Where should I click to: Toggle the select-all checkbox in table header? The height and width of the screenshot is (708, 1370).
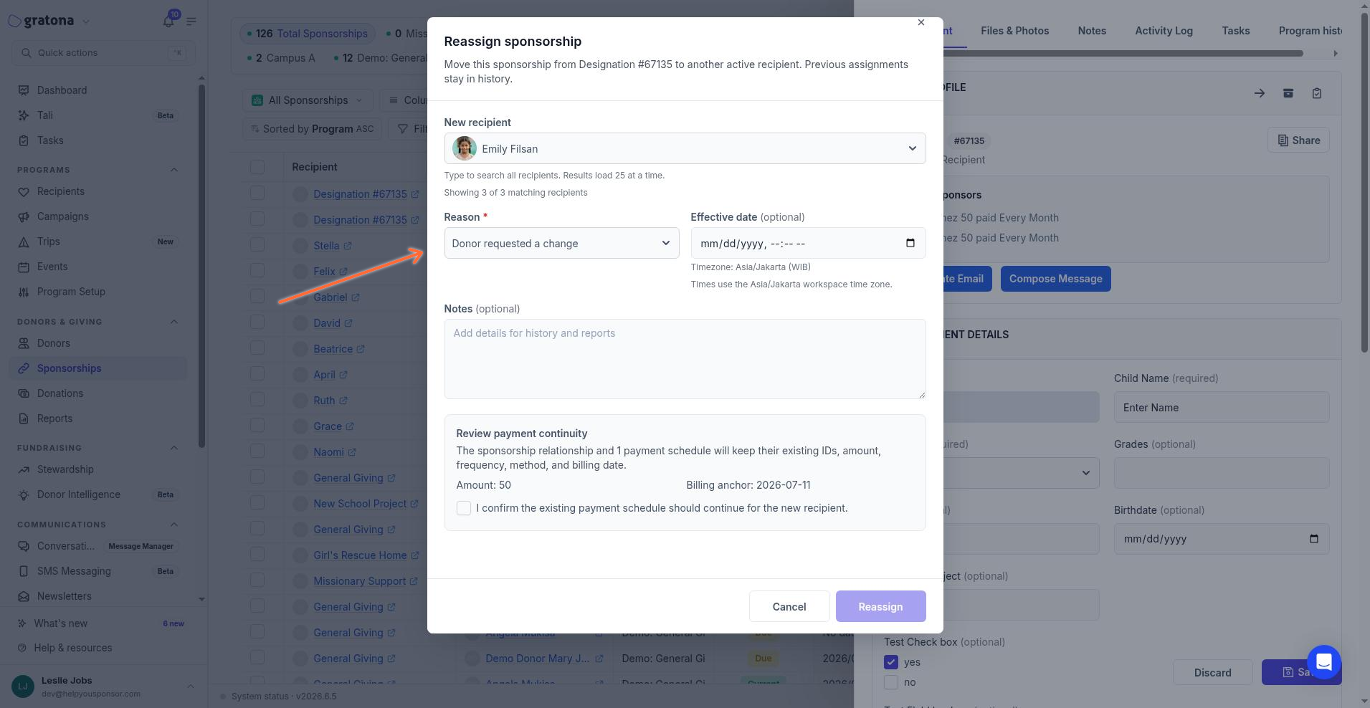pos(257,167)
